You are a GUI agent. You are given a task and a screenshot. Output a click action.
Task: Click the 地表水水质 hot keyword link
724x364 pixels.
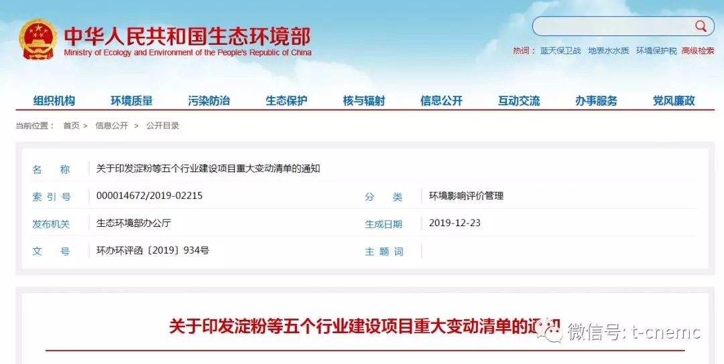[x=609, y=51]
